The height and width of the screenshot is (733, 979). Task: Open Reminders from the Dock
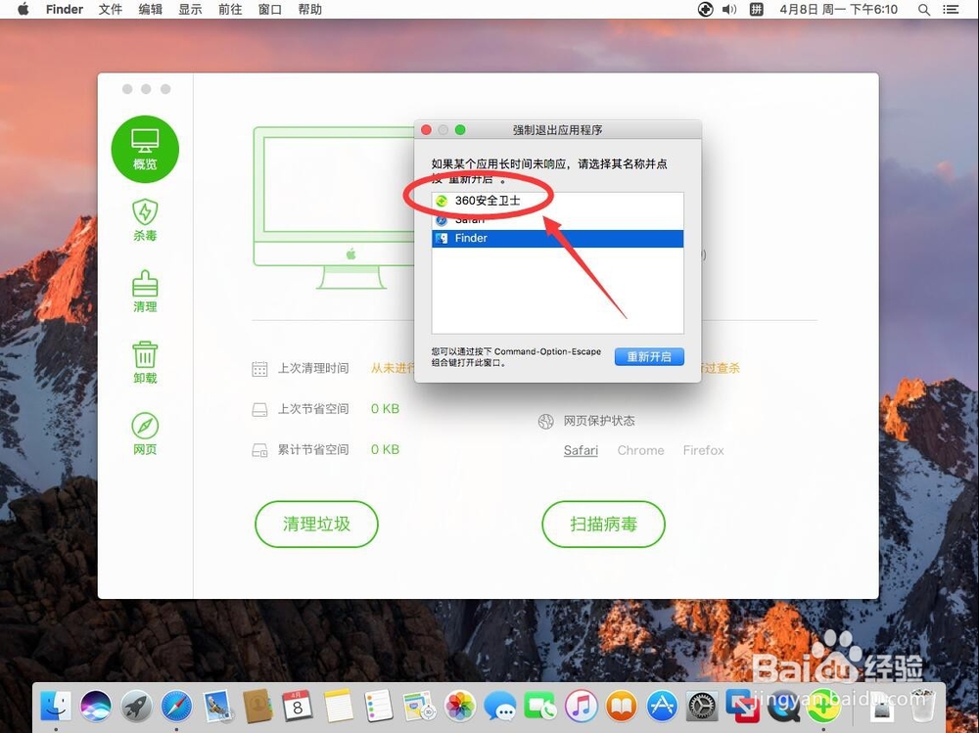pos(378,707)
